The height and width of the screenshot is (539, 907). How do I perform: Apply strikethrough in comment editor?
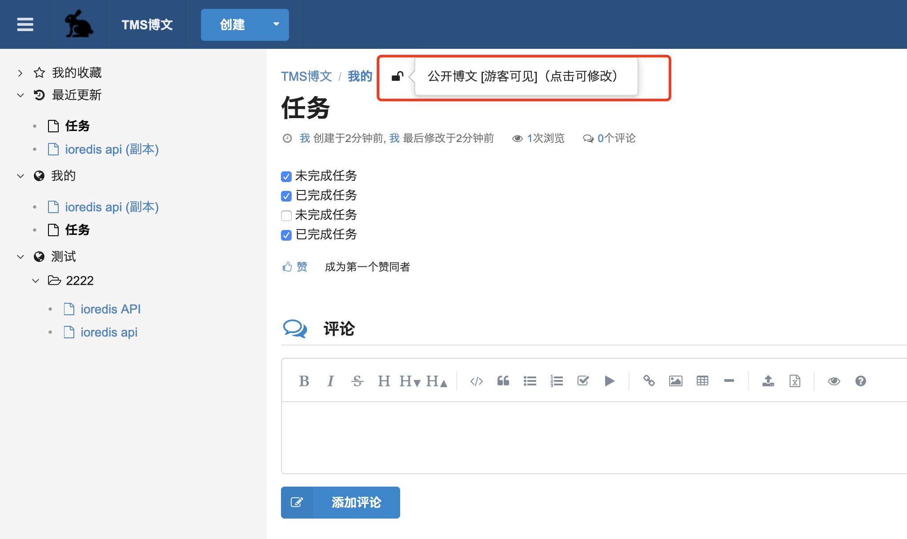click(357, 381)
